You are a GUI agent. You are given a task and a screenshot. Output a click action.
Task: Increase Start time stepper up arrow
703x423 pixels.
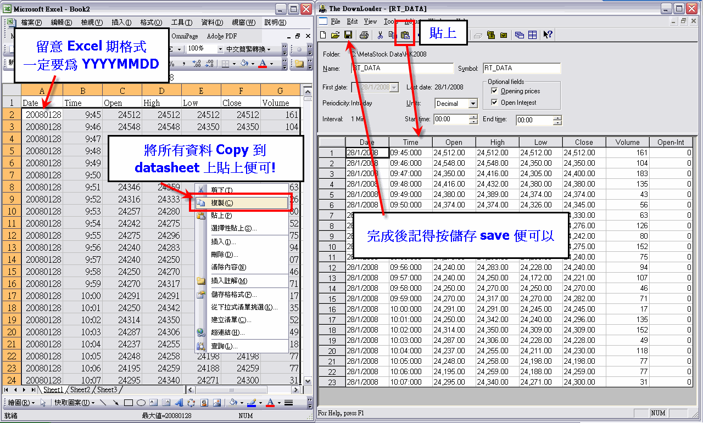[x=473, y=116]
